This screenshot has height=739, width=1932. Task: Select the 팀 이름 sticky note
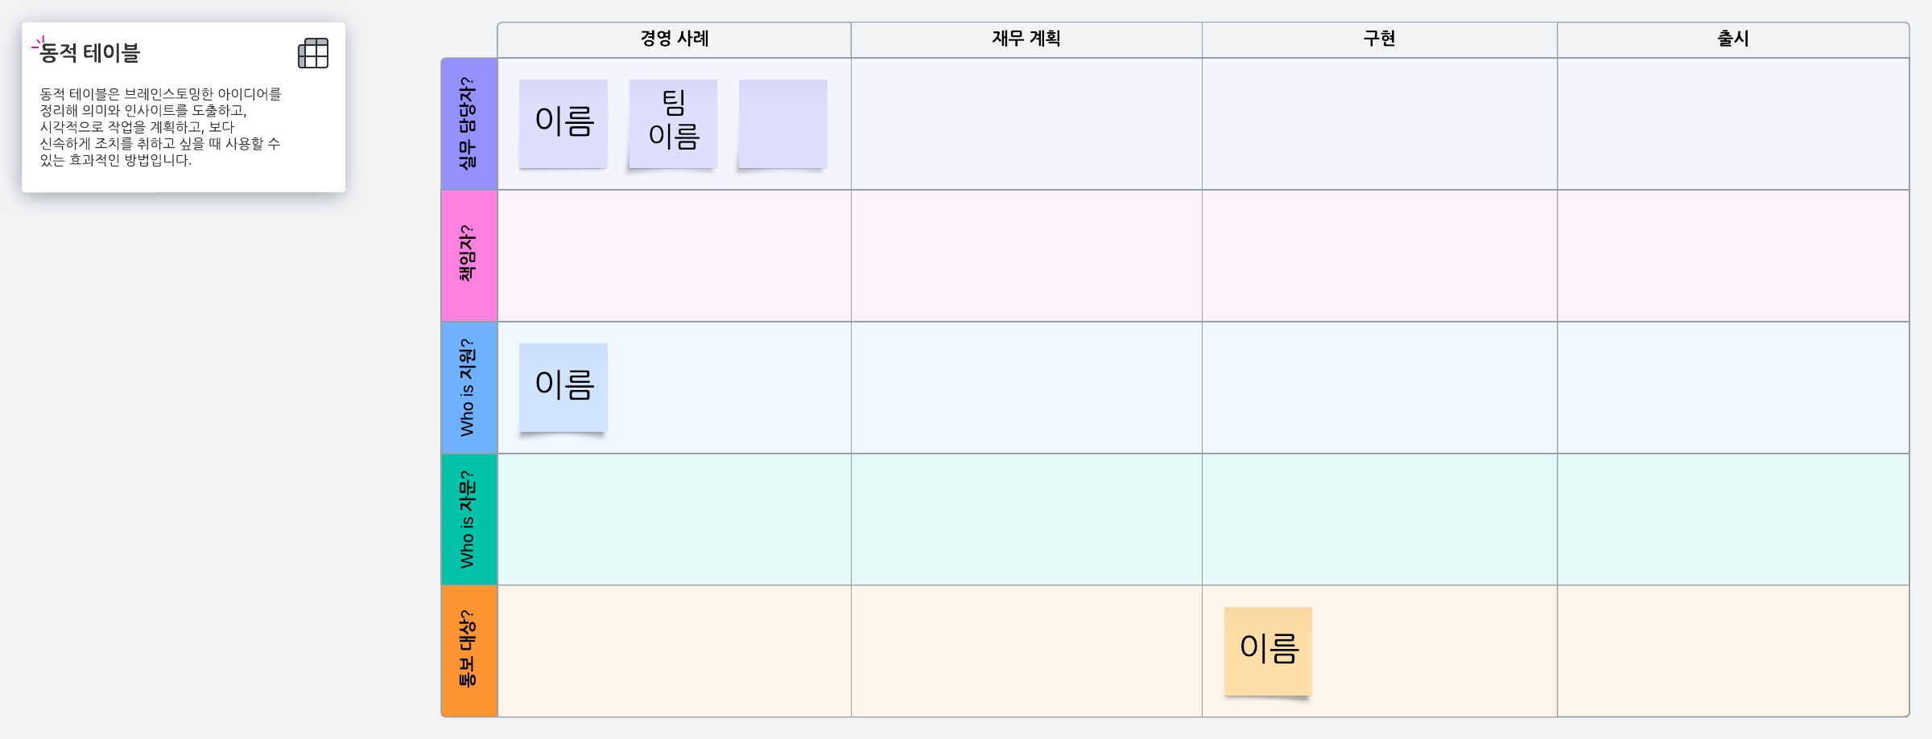click(673, 123)
